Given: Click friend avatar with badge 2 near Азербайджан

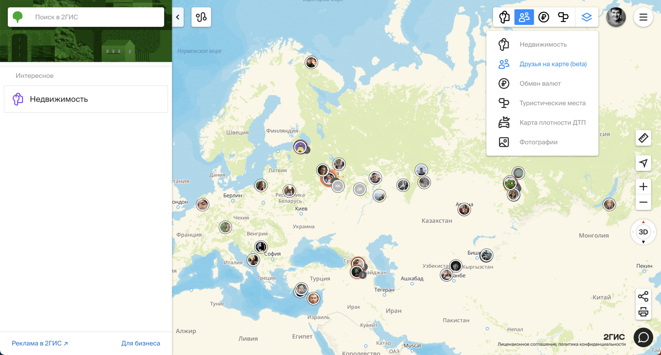Looking at the screenshot, I should pyautogui.click(x=357, y=272).
